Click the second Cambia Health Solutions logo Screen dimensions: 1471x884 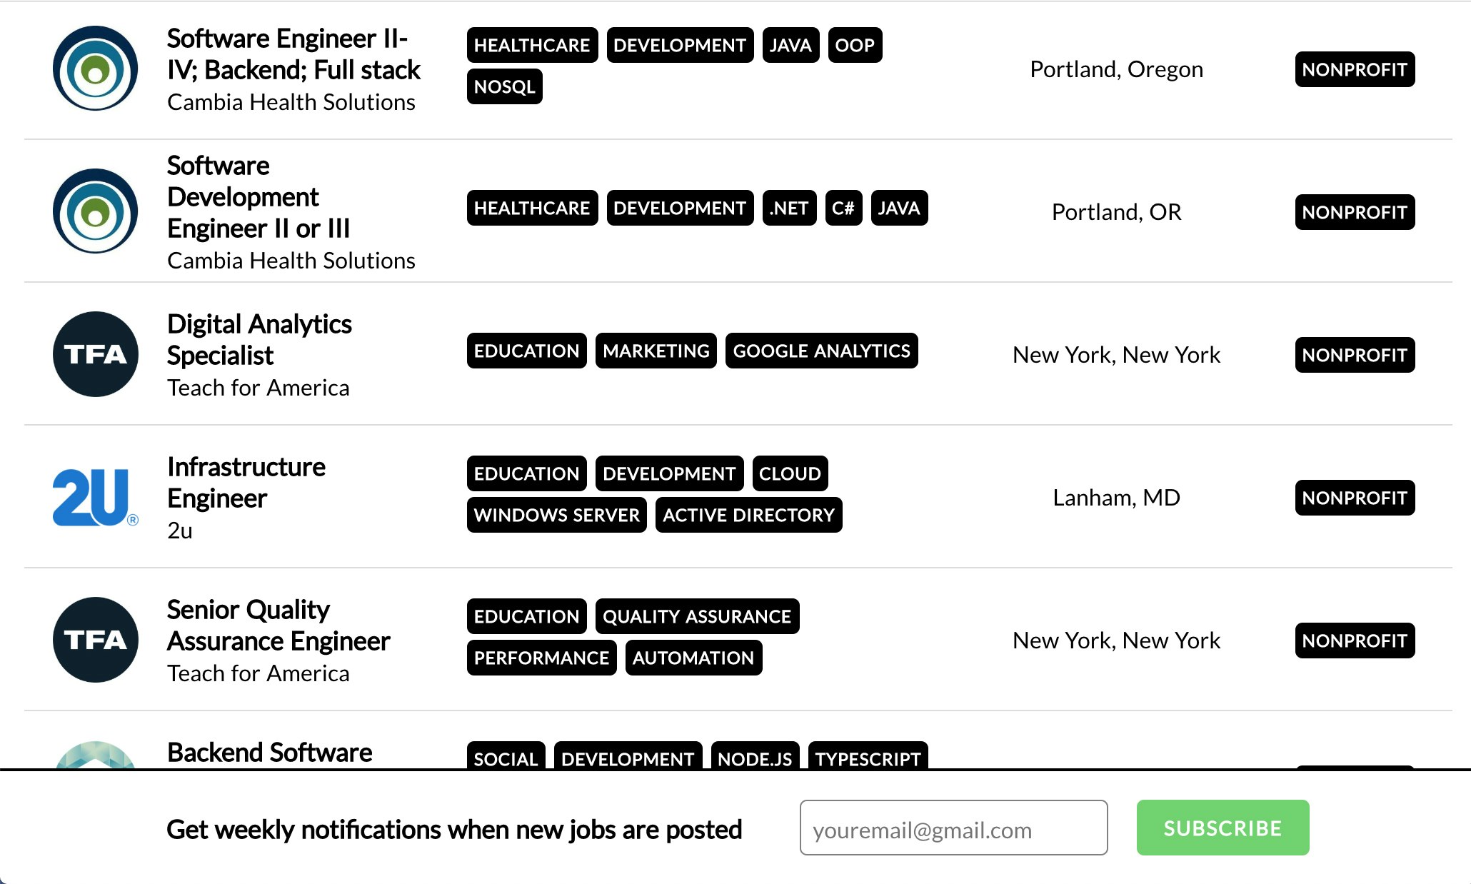[95, 212]
